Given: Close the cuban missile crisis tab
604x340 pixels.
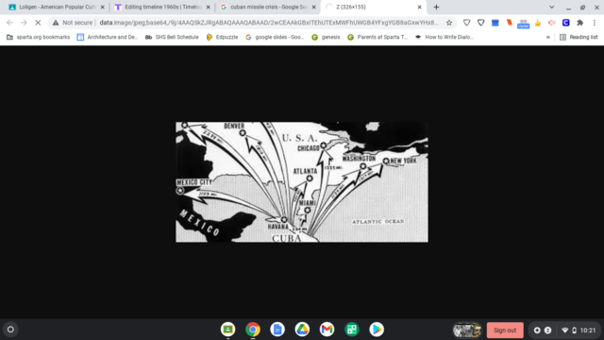Looking at the screenshot, I should coord(313,7).
